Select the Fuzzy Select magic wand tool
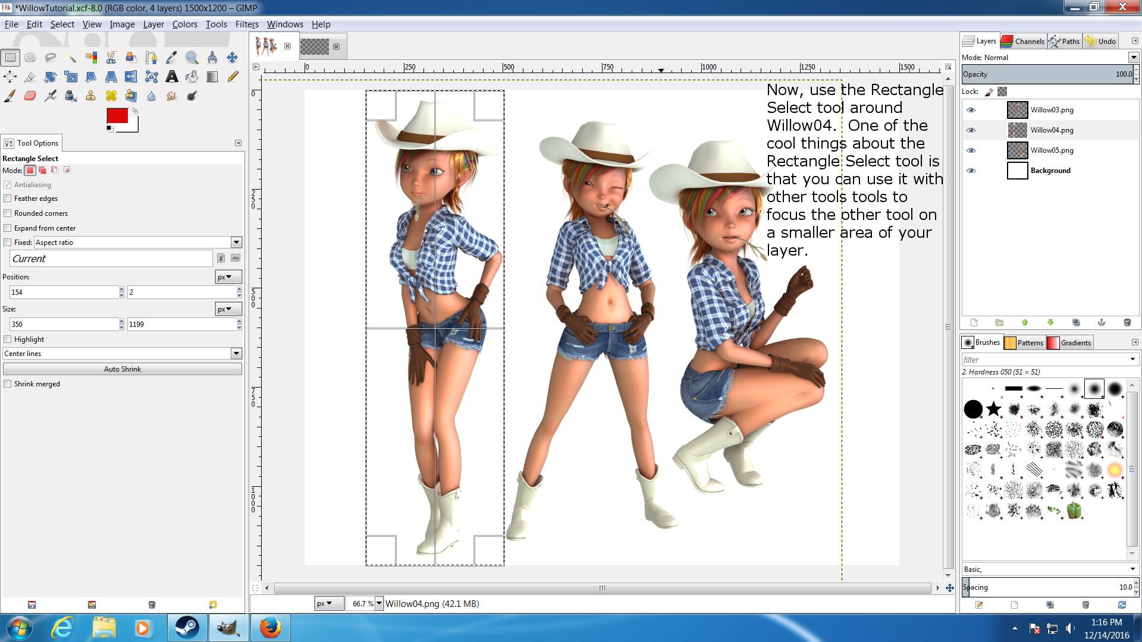1142x642 pixels. click(71, 58)
